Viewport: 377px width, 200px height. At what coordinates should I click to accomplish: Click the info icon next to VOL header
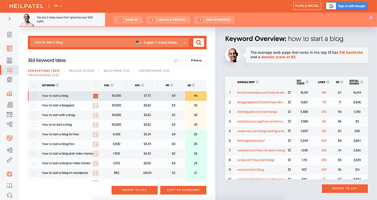point(112,85)
